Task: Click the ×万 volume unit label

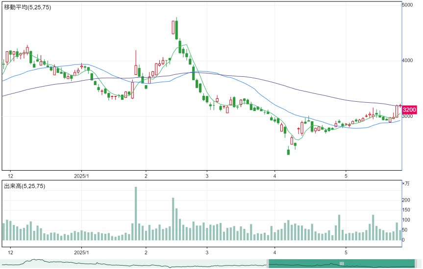Action: (406, 183)
